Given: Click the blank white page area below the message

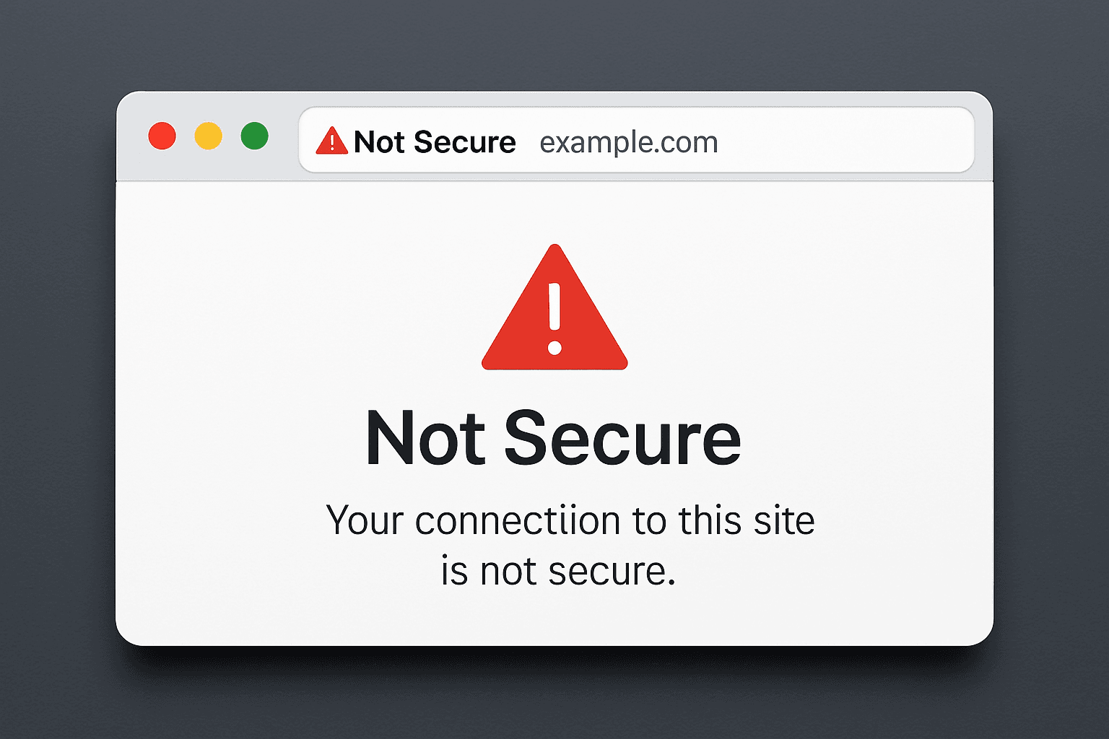Looking at the screenshot, I should 554,617.
